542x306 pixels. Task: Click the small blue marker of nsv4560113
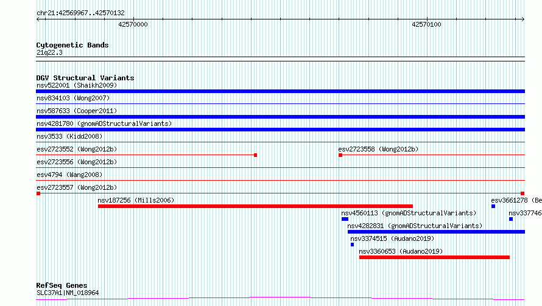[345, 219]
